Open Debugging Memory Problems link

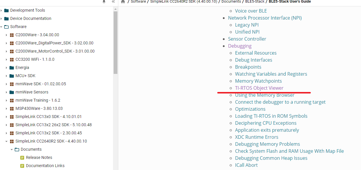click(x=268, y=144)
